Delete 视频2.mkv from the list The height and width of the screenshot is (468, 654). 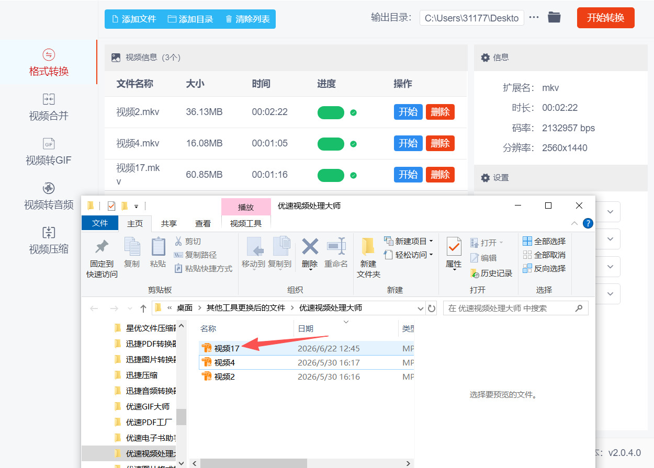[440, 112]
